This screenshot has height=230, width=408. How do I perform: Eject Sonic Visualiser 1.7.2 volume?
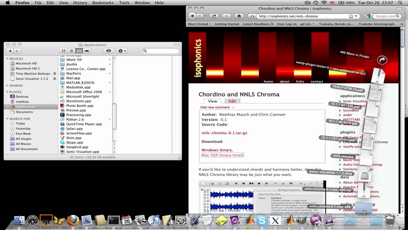click(x=55, y=79)
